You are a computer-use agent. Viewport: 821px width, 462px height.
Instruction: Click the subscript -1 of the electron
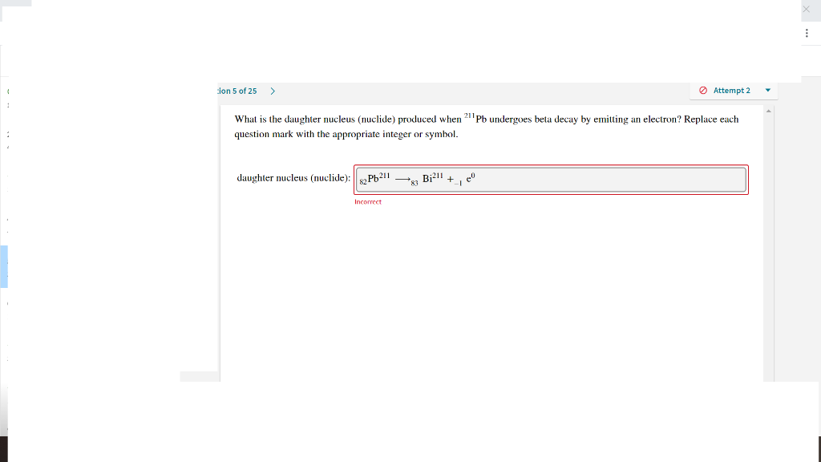[456, 183]
